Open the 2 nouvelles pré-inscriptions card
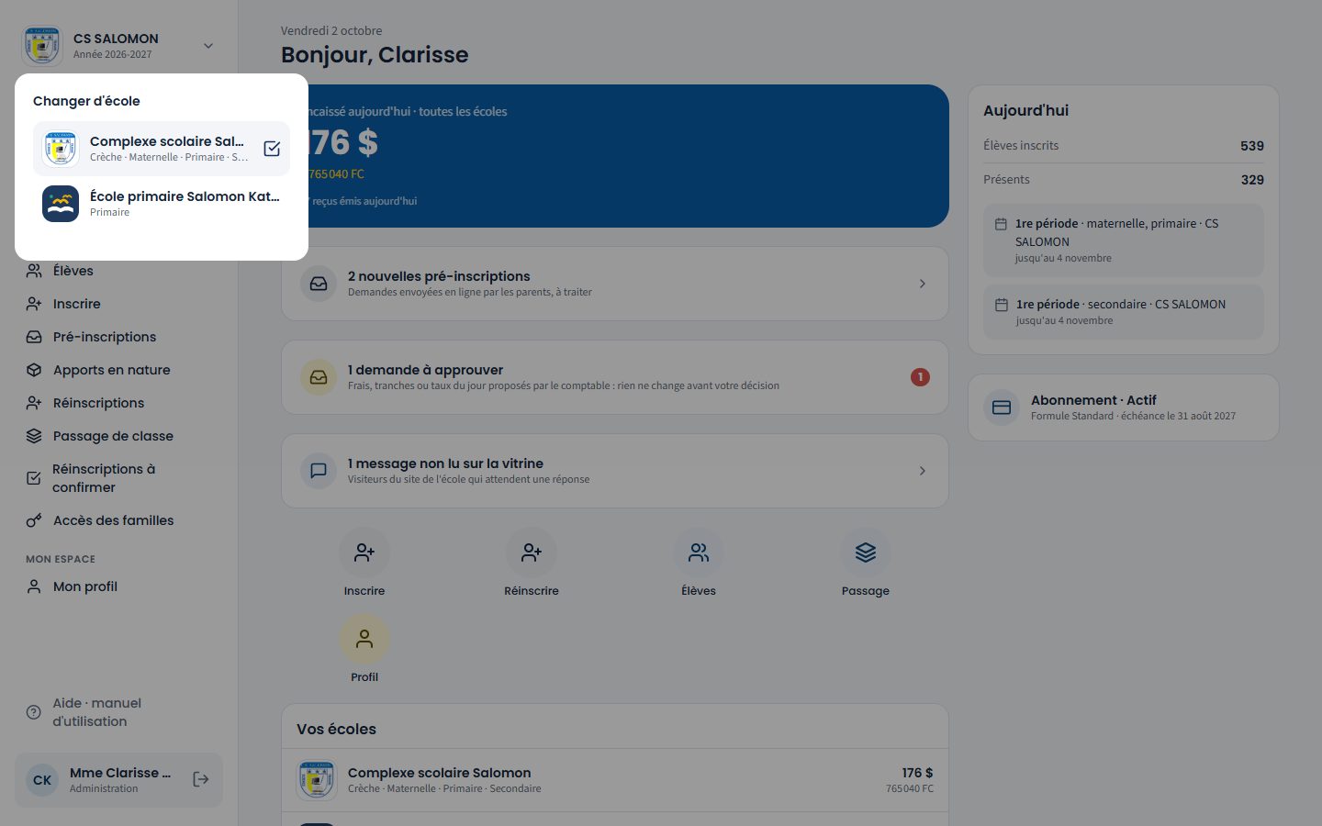This screenshot has height=826, width=1322. tap(615, 284)
